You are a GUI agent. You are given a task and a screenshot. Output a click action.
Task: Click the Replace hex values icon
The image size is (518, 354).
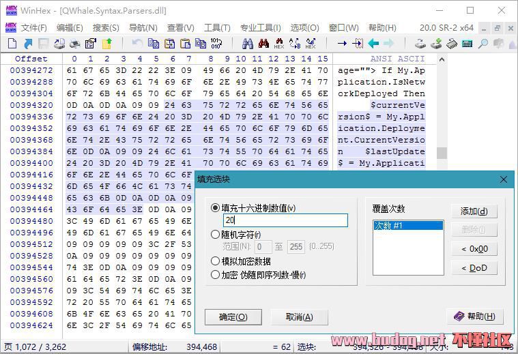tap(311, 43)
